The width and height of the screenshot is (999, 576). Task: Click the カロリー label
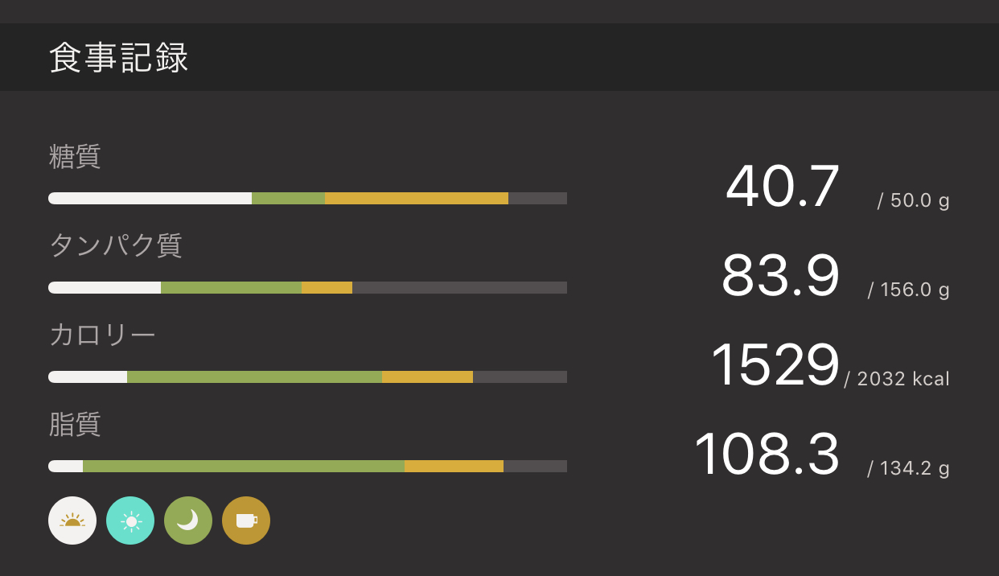tap(102, 335)
